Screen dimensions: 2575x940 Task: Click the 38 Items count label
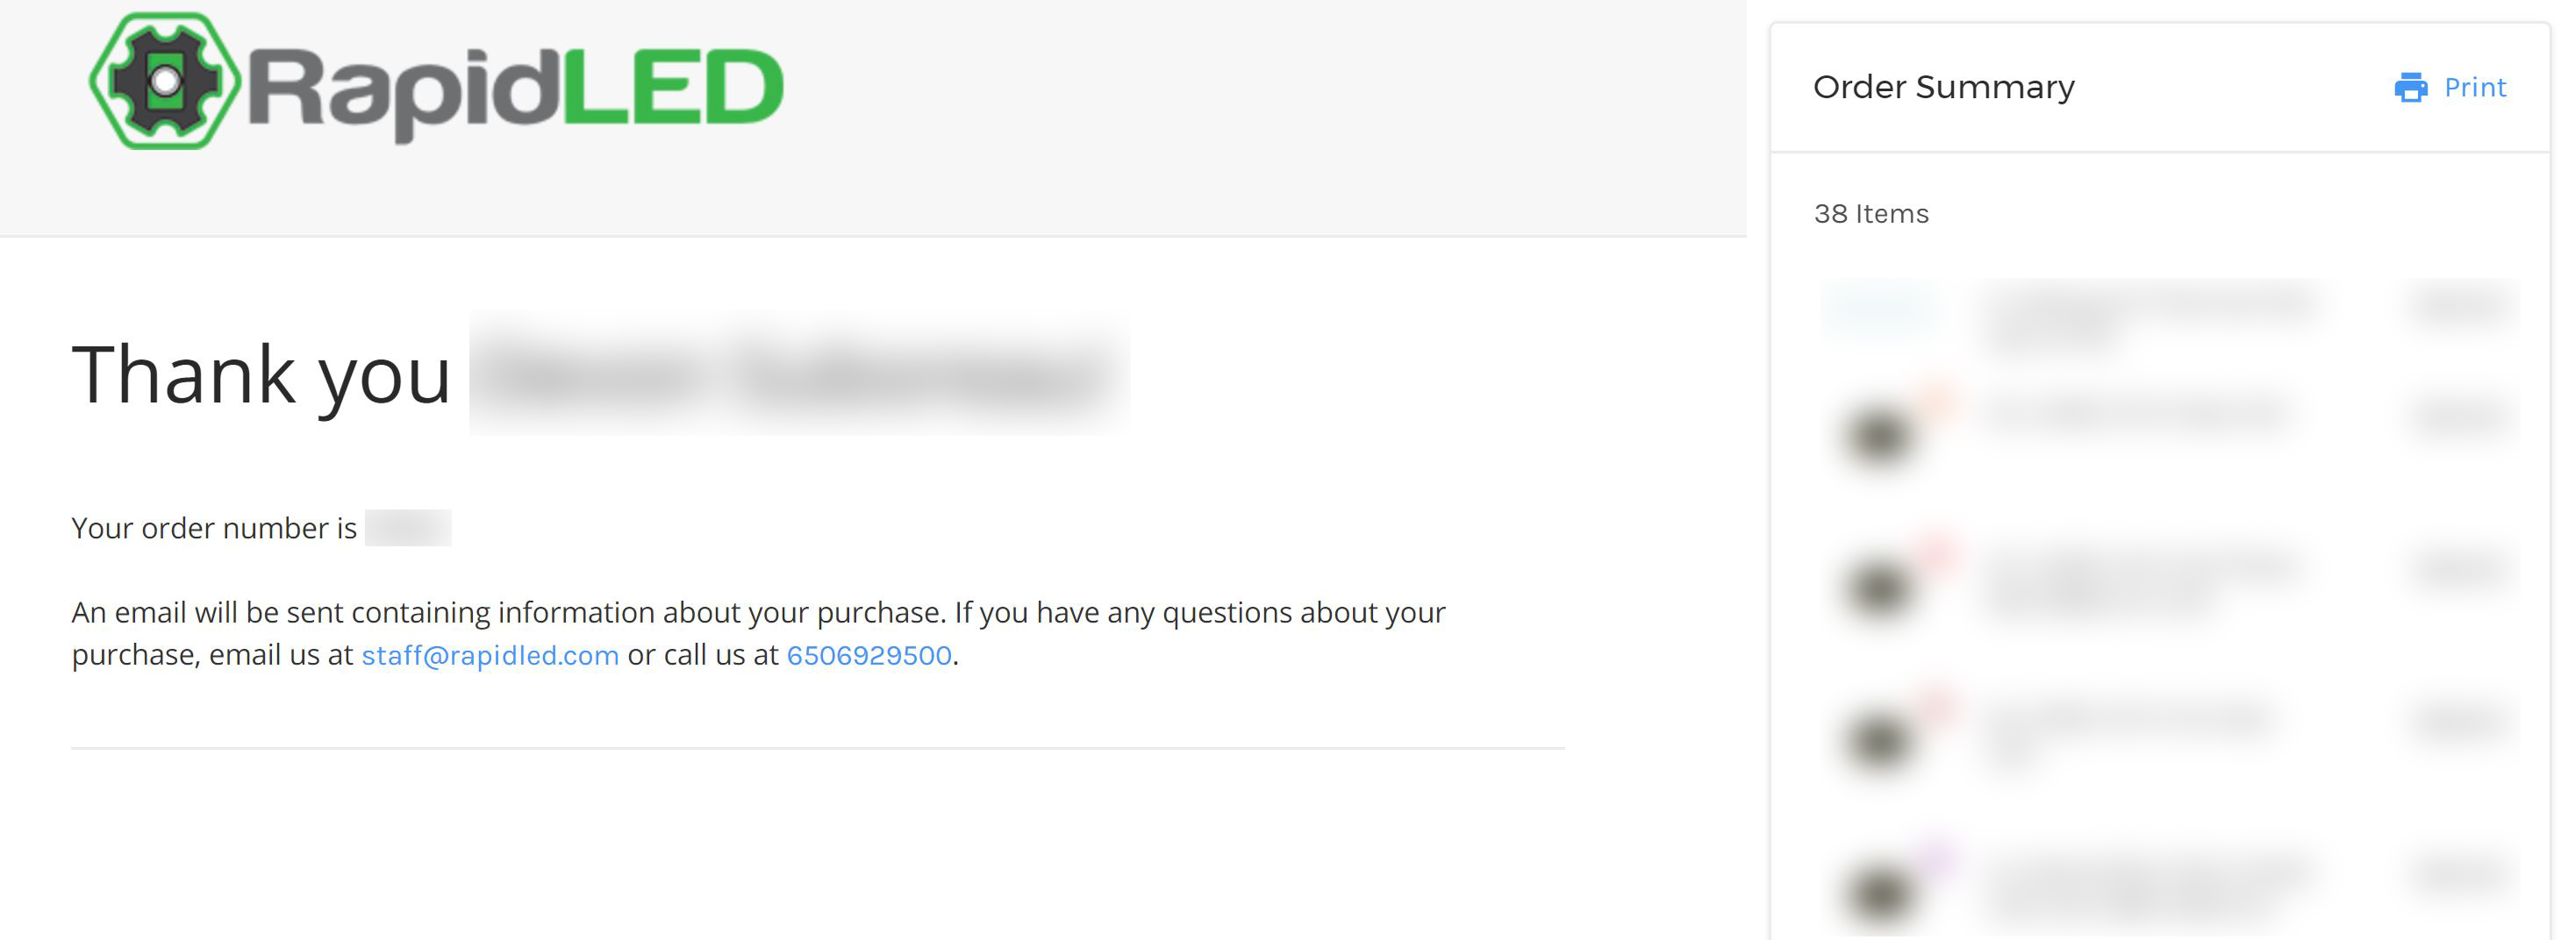pos(1870,214)
